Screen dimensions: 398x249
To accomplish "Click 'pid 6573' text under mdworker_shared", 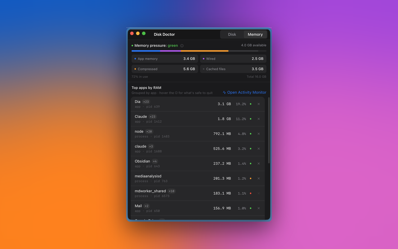I will (x=162, y=196).
